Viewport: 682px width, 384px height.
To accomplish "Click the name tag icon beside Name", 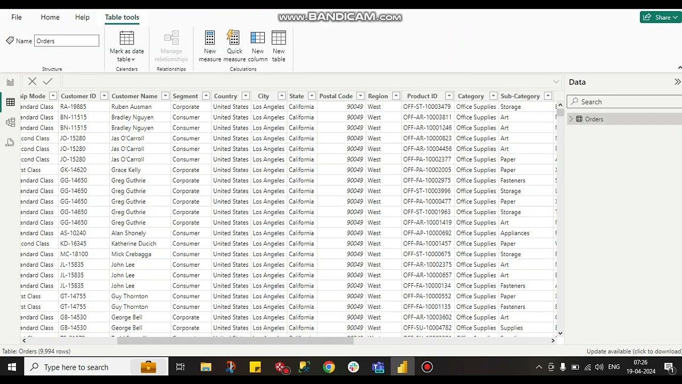I will point(10,41).
